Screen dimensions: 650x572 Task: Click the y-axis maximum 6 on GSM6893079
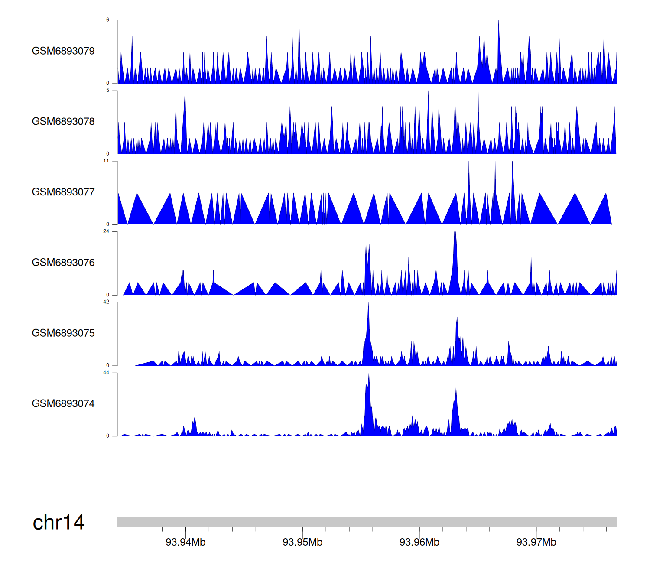tap(107, 20)
